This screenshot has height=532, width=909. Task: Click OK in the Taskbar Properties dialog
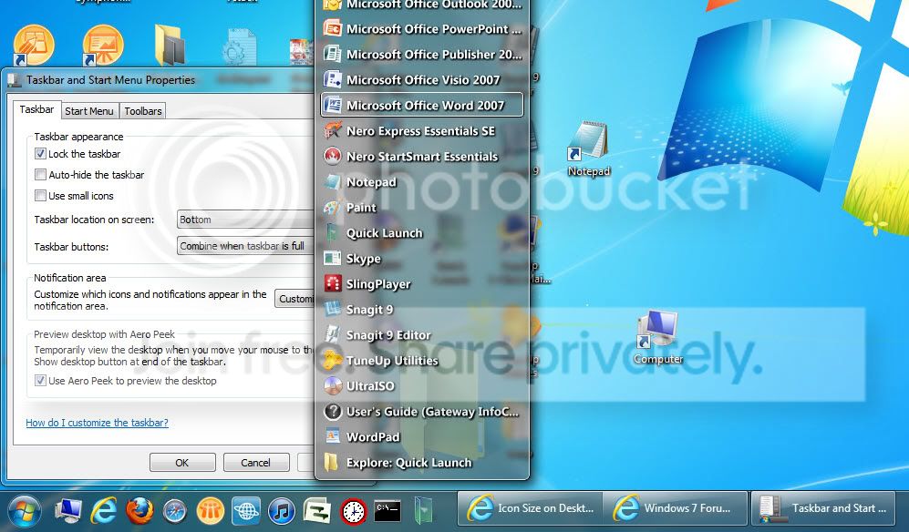pyautogui.click(x=182, y=463)
